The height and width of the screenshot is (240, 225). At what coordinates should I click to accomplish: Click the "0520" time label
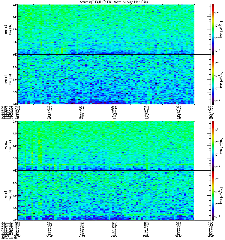[x=146, y=236]
